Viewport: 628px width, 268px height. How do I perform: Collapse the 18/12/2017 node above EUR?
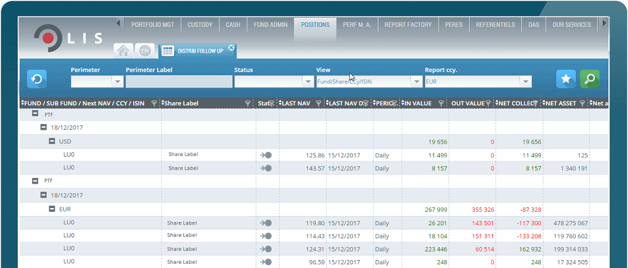(x=44, y=195)
